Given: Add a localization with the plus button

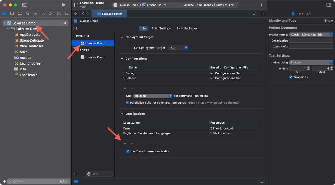Looking at the screenshot, I should 125,143.
